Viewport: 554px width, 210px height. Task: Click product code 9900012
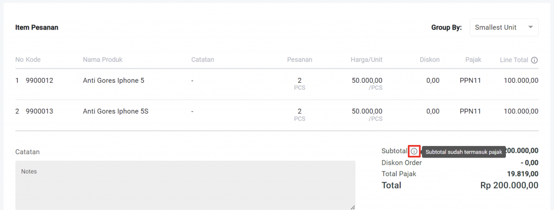pos(39,81)
